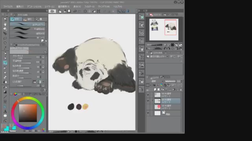Viewport: 252px width, 141px height.
Task: Select the Text tool
Action: [5, 111]
